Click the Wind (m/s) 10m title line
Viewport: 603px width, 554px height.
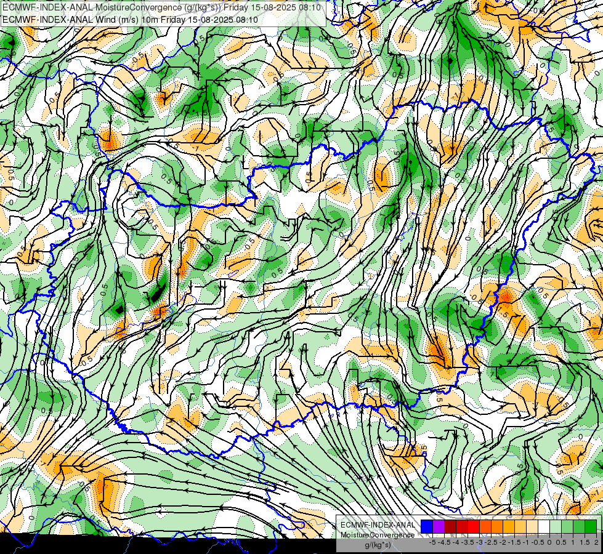point(130,20)
